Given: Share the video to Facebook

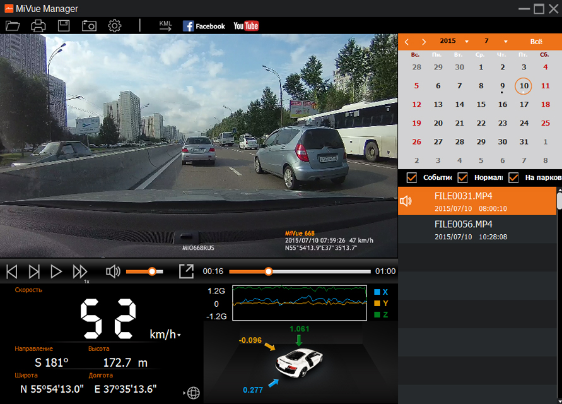Looking at the screenshot, I should click(204, 25).
